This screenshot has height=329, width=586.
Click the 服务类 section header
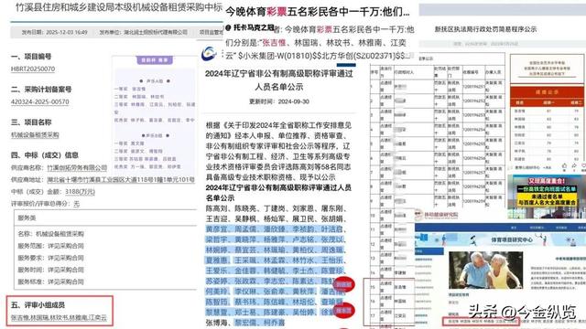(105, 218)
